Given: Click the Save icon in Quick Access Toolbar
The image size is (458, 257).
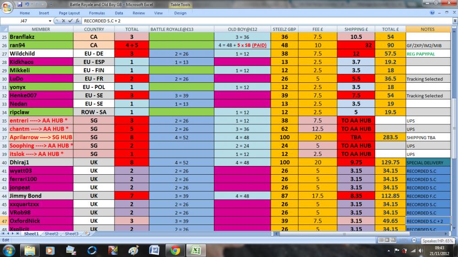Looking at the screenshot, I should coord(20,5).
